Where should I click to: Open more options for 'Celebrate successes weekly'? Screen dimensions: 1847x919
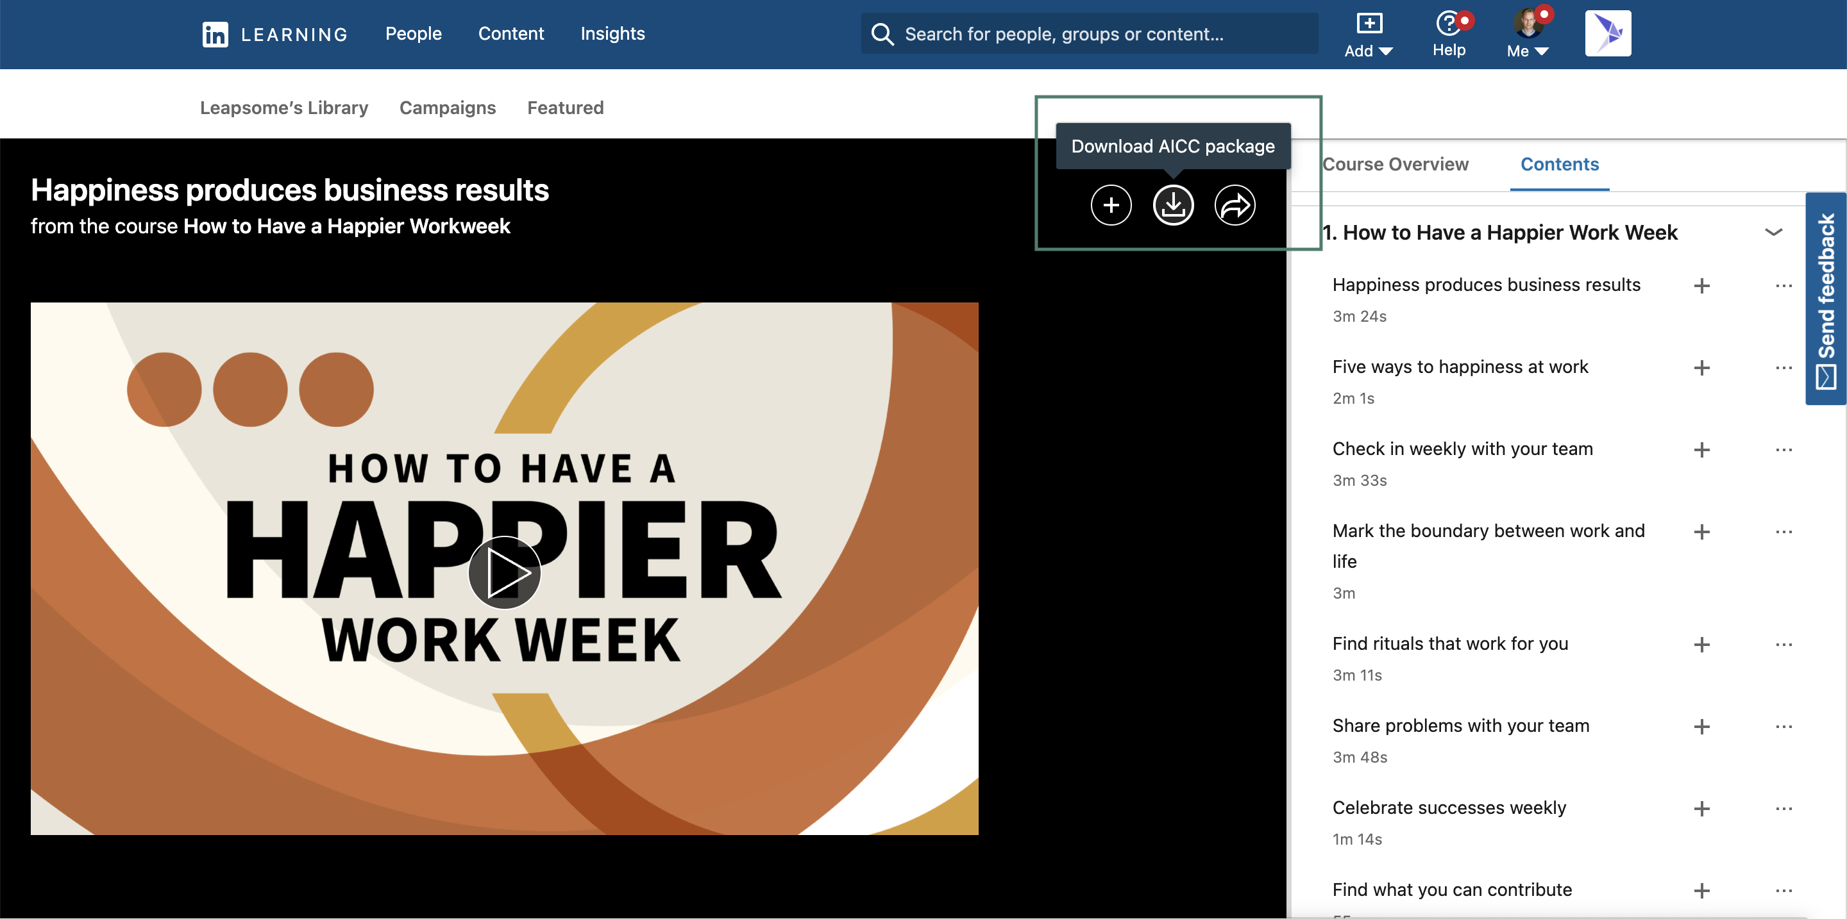[1783, 809]
